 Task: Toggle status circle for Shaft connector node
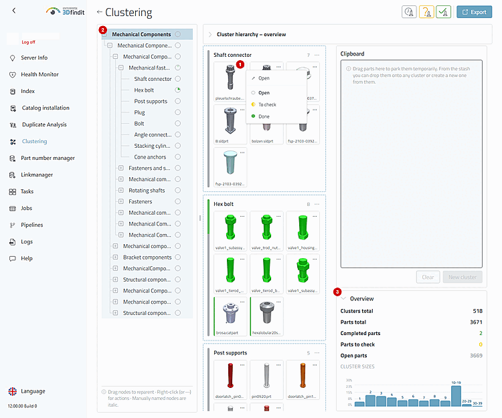pos(177,79)
